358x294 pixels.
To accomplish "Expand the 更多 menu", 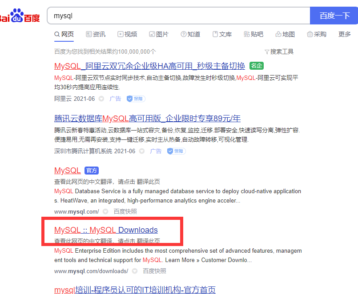I will point(344,34).
